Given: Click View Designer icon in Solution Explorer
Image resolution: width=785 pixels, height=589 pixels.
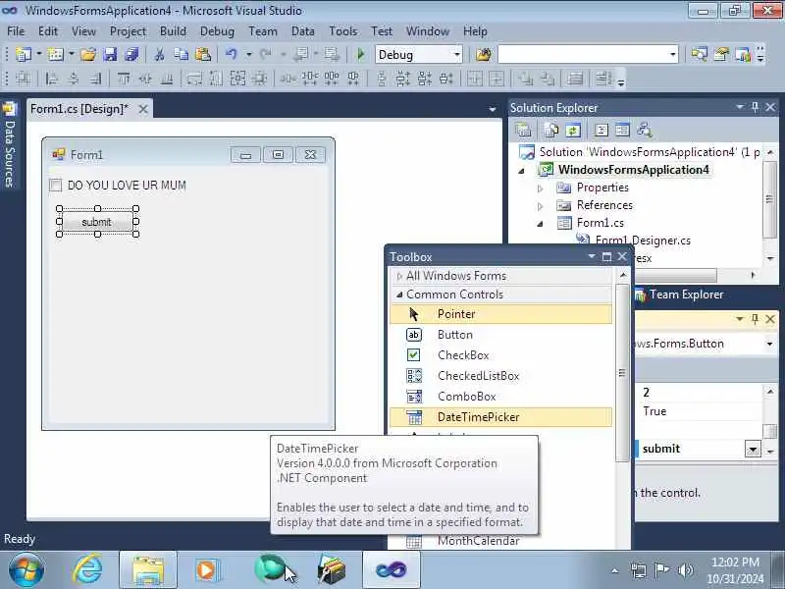Looking at the screenshot, I should point(622,131).
